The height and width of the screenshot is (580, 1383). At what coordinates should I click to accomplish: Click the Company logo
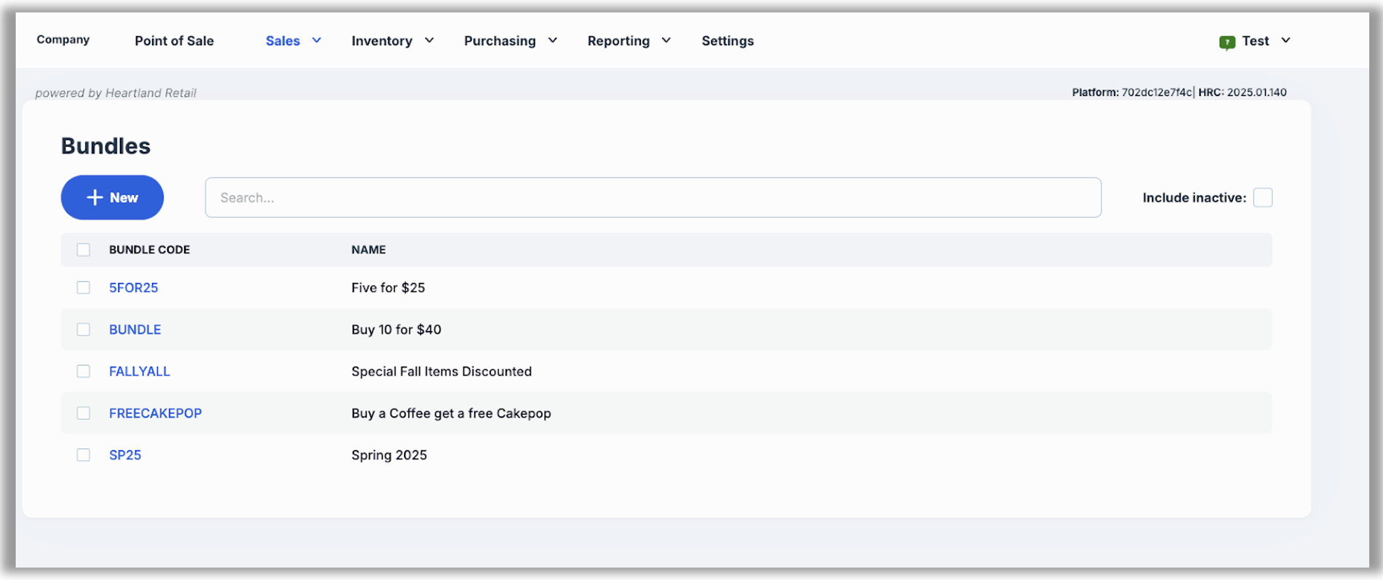tap(63, 40)
